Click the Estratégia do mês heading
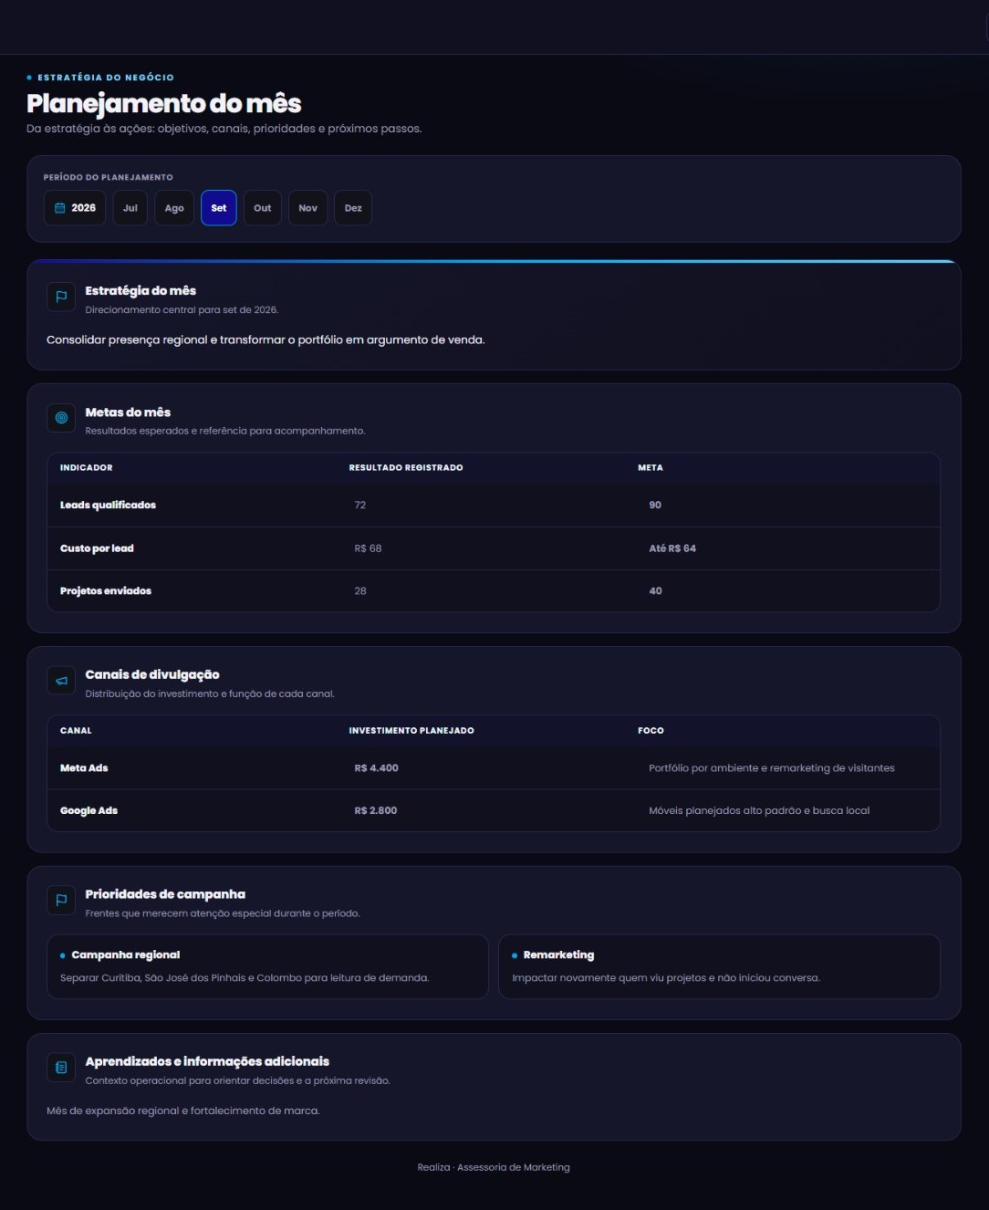 (x=141, y=290)
